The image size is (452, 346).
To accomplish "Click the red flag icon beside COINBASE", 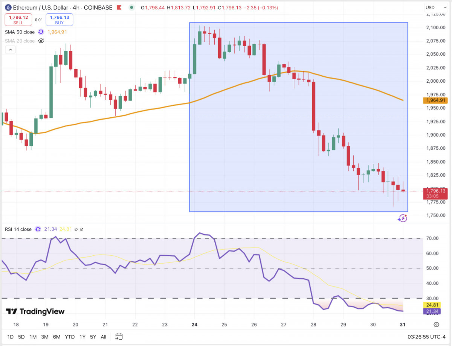I will tap(119, 8).
